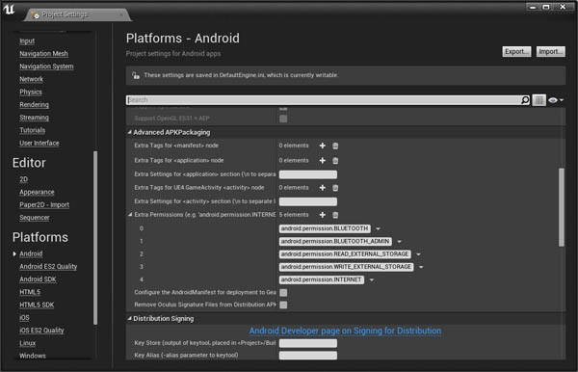The image size is (578, 372).
Task: Click the sidebar category scrollbar
Action: pos(95,238)
